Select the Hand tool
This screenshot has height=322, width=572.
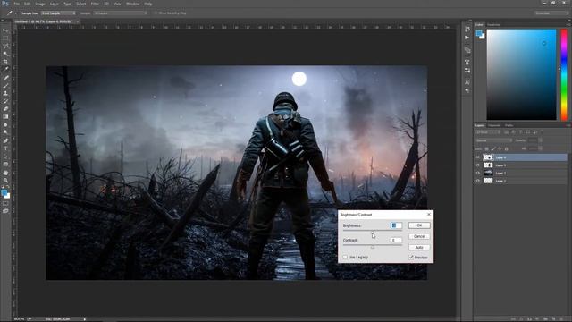(5, 173)
